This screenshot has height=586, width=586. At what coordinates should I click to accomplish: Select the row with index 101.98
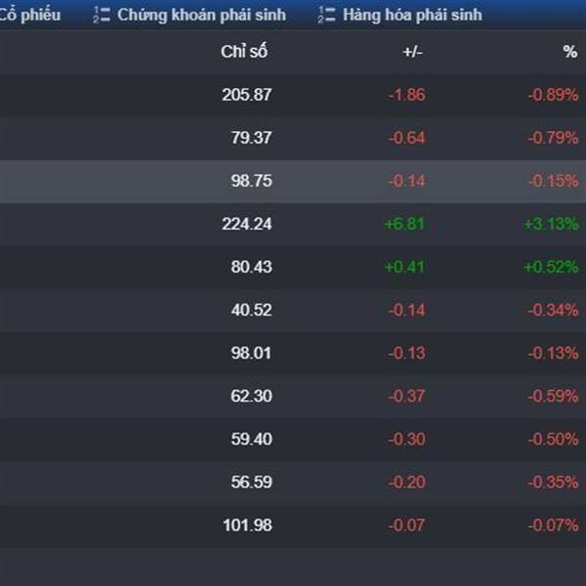click(293, 525)
